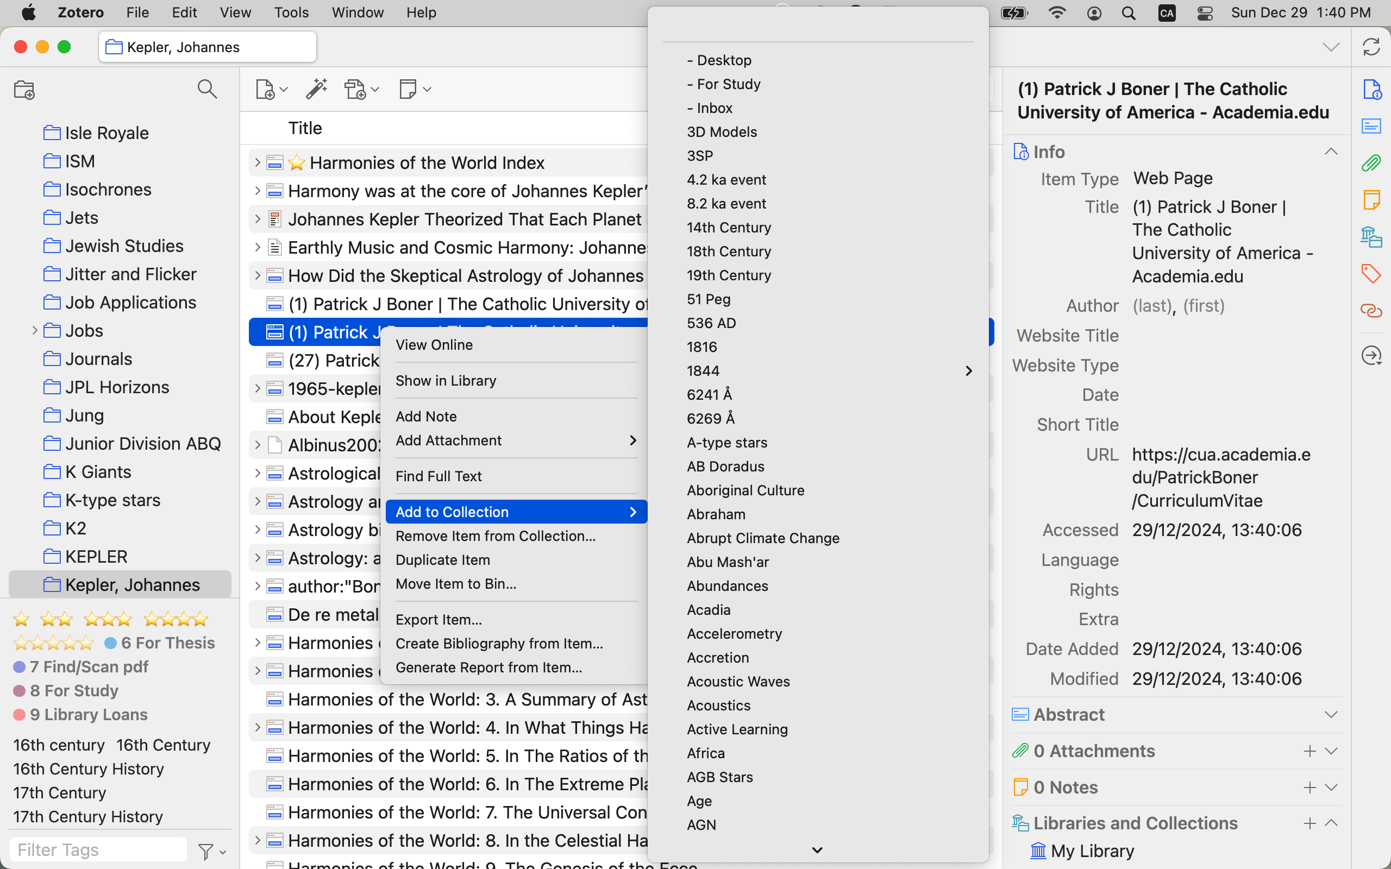The image size is (1391, 869).
Task: Jump to Info section via sidenav icon
Action: [x=1371, y=90]
